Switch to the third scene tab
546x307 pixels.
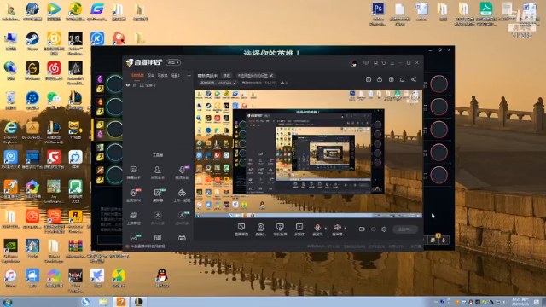[x=163, y=75]
